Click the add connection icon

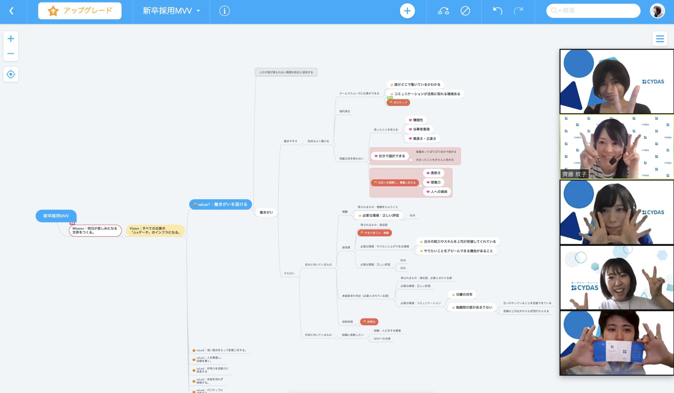(443, 11)
